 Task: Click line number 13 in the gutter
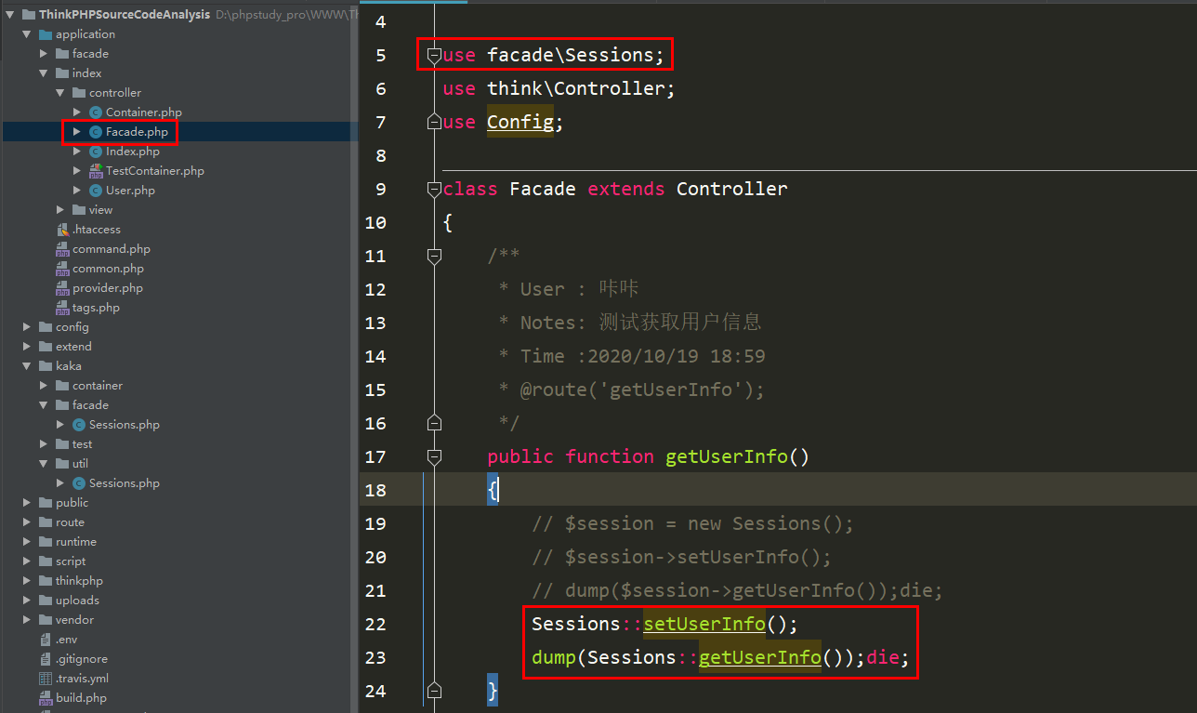pos(375,323)
